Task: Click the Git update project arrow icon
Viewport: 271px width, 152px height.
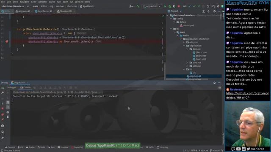Action: pyautogui.click(x=190, y=6)
